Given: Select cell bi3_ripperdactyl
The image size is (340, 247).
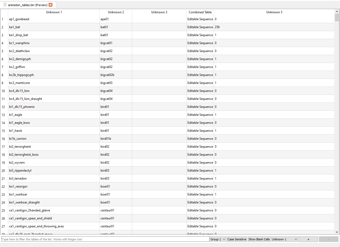Looking at the screenshot, I should 54,171.
